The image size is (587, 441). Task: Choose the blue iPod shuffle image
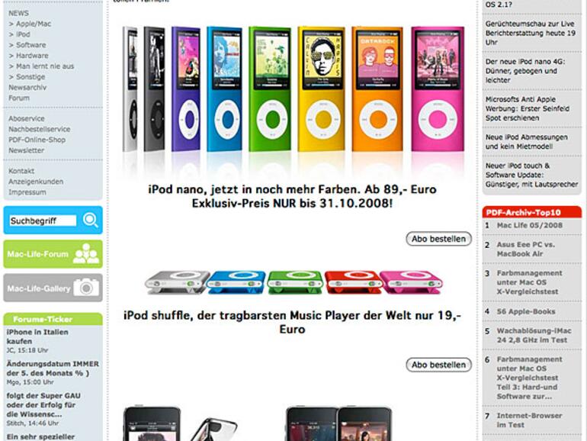[236, 282]
